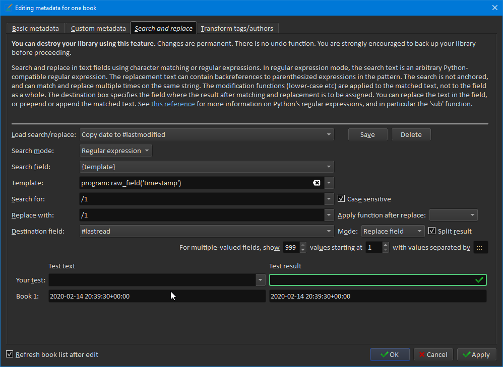The width and height of the screenshot is (503, 367).
Task: Click the green checkmark in test result
Action: (479, 280)
